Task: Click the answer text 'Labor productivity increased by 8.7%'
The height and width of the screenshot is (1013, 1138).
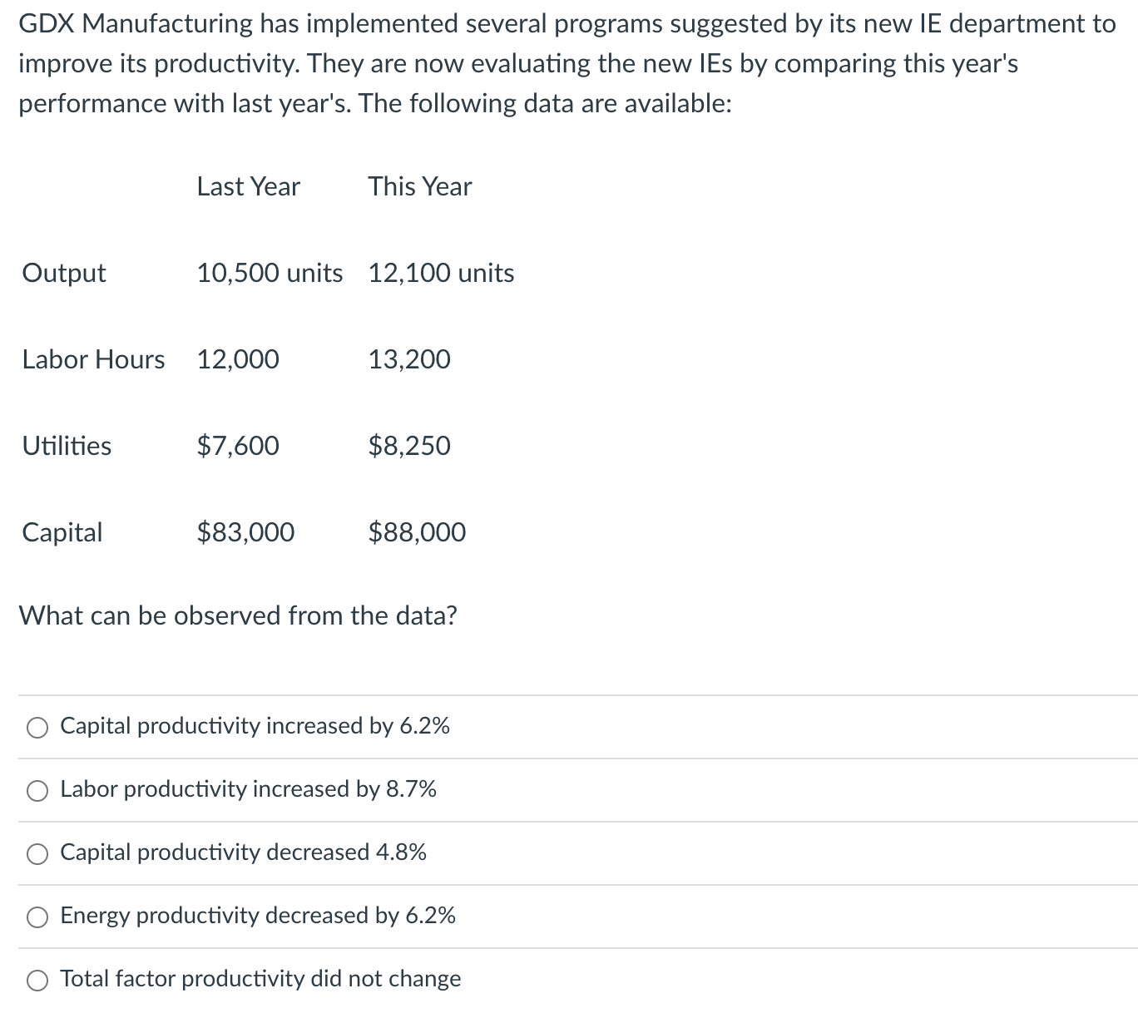Action: (x=248, y=790)
